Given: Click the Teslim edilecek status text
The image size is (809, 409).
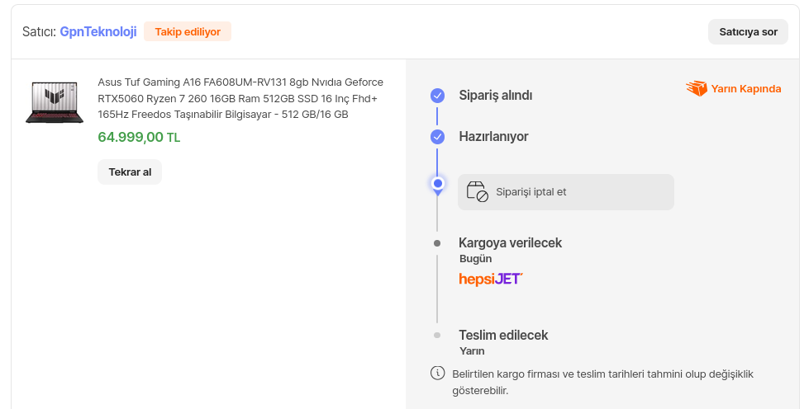Looking at the screenshot, I should 503,335.
